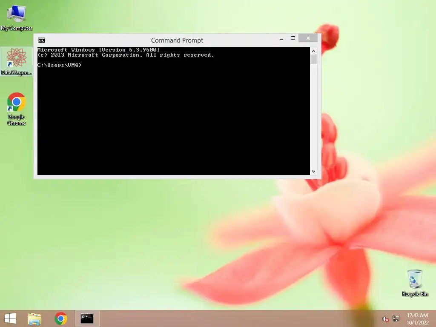Click the C:\Users\VM4> prompt line
The image size is (436, 327).
[60, 65]
